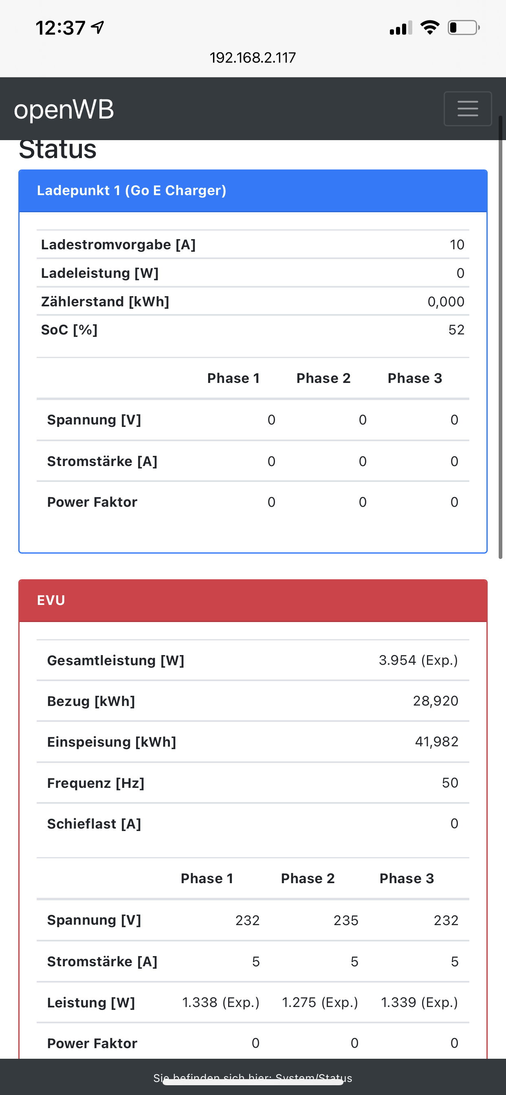The height and width of the screenshot is (1095, 506).
Task: Select the SoC [%] value 52
Action: click(456, 330)
